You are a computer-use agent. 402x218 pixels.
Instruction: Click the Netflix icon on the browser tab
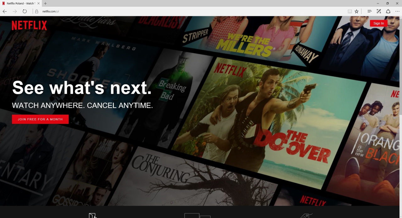(4, 3)
